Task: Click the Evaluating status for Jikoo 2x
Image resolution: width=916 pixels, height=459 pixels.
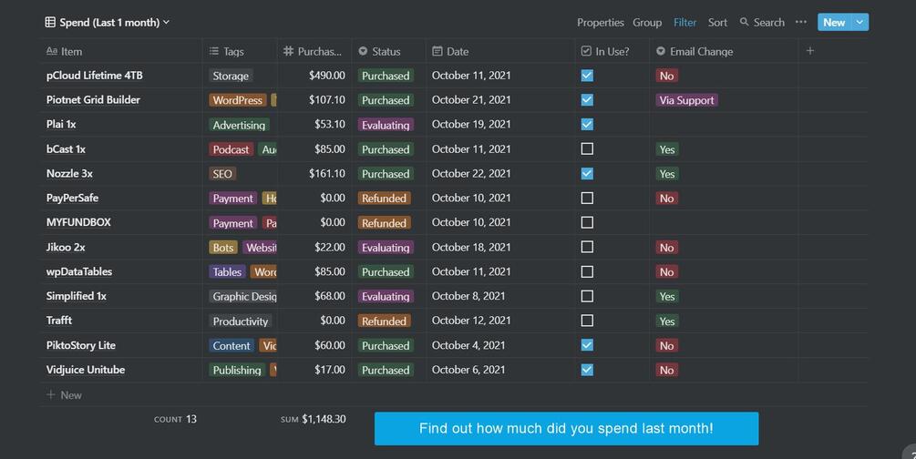Action: pos(386,248)
